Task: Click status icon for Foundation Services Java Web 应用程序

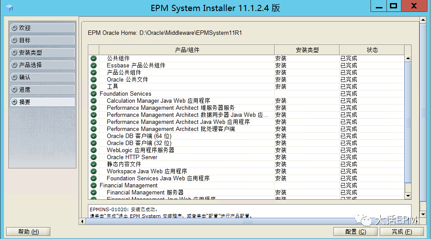Action: tap(94, 178)
